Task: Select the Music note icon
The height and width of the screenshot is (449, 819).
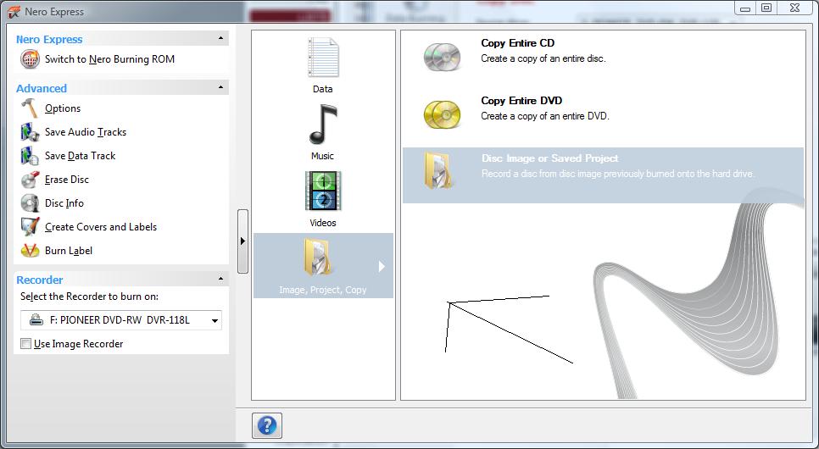Action: pos(323,125)
